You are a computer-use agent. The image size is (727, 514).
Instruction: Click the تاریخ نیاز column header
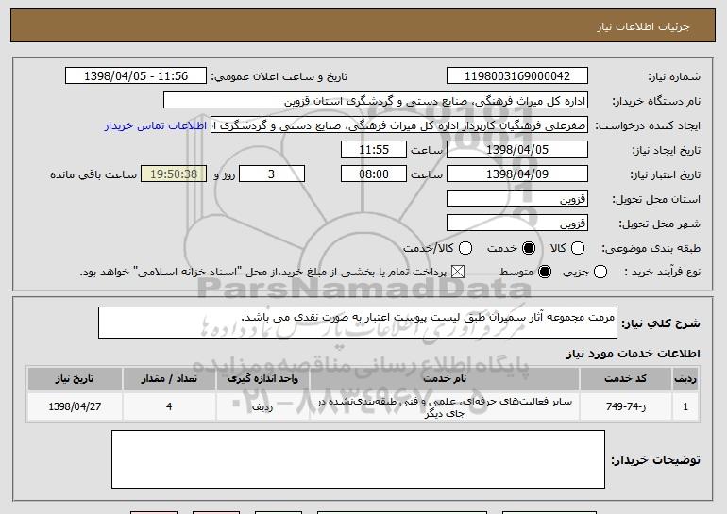tap(75, 378)
